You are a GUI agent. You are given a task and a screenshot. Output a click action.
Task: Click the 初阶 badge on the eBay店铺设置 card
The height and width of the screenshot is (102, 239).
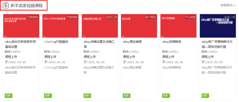coord(87,96)
